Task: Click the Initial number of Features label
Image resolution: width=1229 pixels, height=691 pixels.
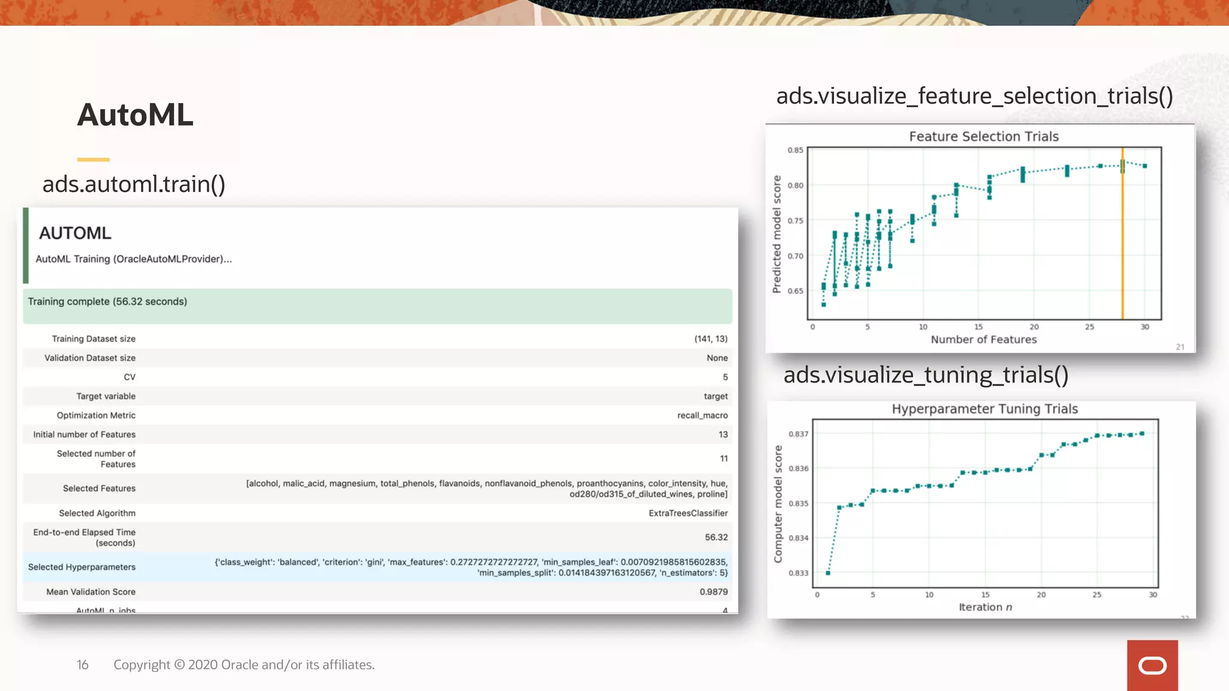Action: 84,435
